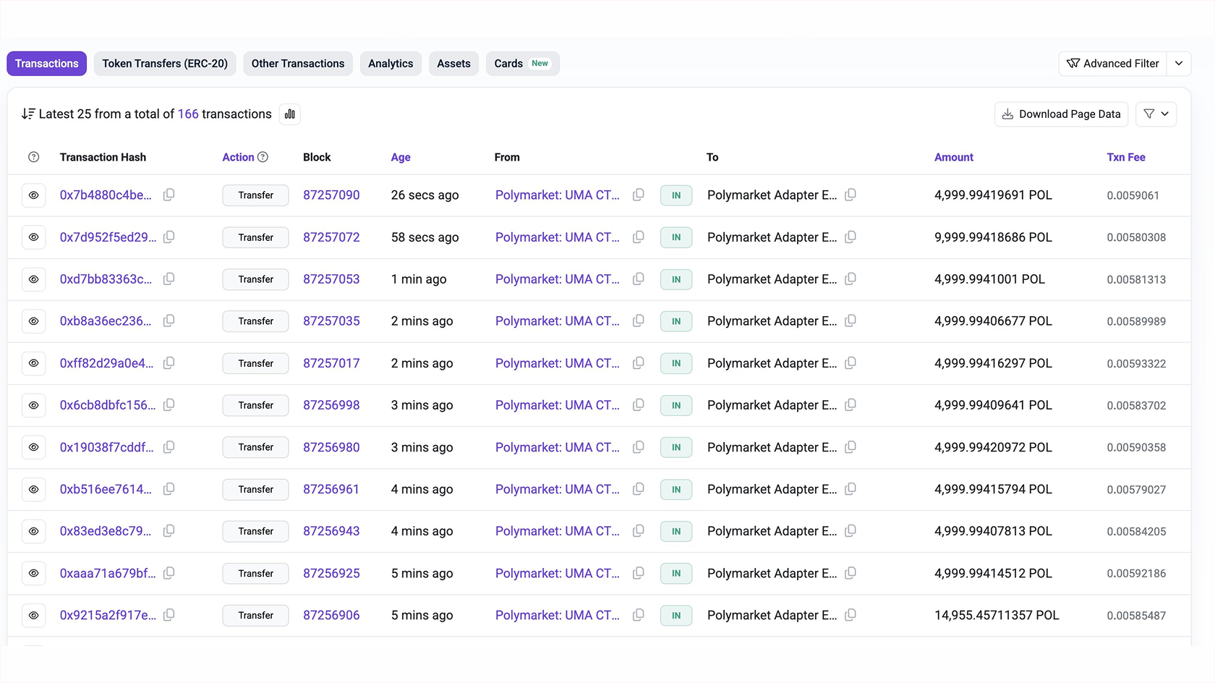Click help icon beside Action column
1215x683 pixels.
coord(263,157)
